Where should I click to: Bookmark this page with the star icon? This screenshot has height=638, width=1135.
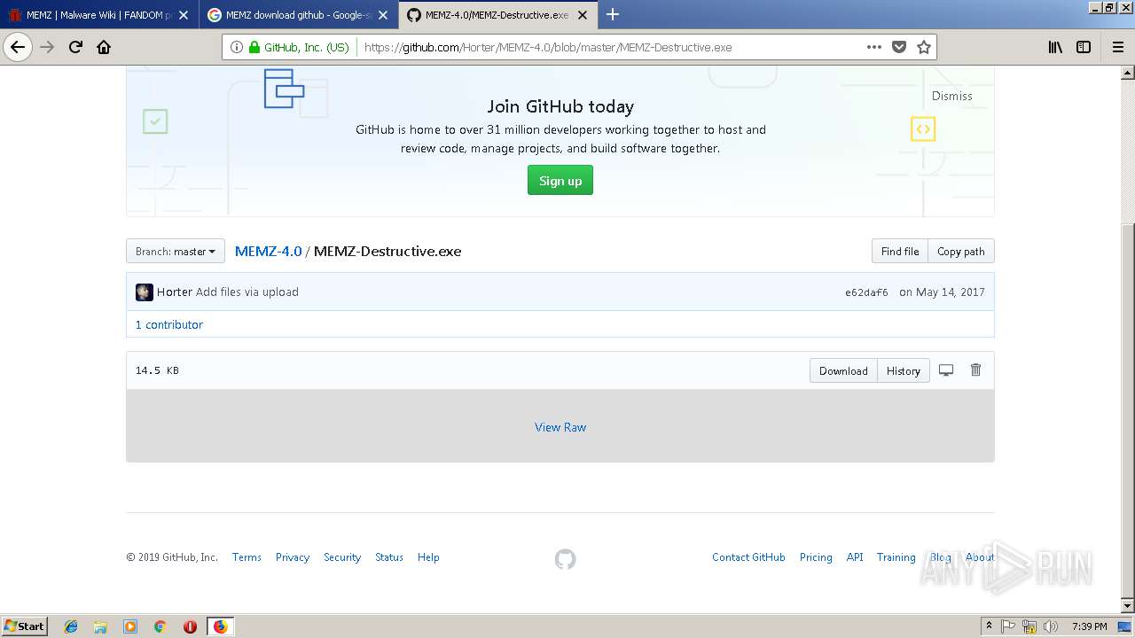click(924, 47)
